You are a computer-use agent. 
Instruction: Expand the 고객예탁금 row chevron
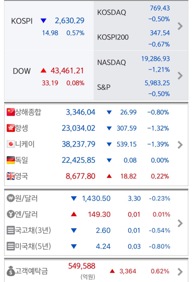(180, 272)
